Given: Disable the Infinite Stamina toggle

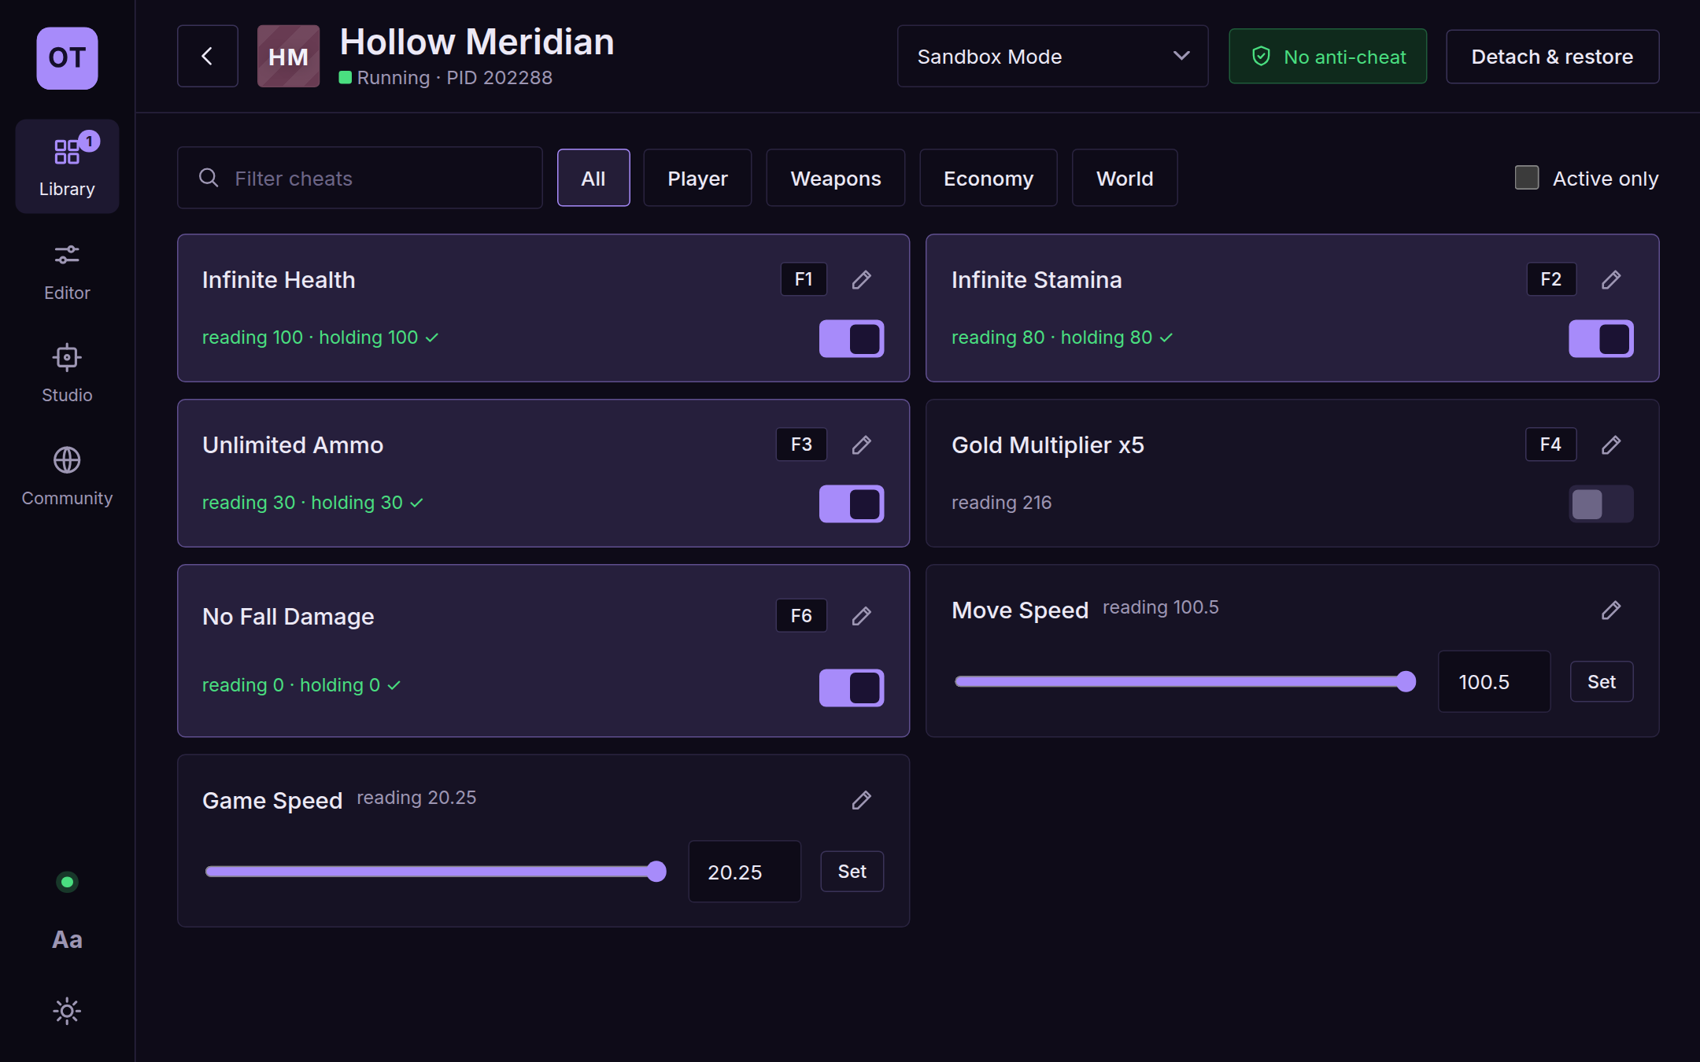Looking at the screenshot, I should [x=1601, y=339].
